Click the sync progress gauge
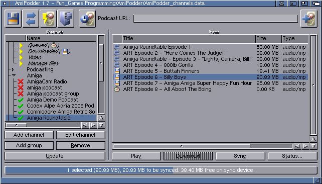The image size is (322, 184). tap(161, 170)
